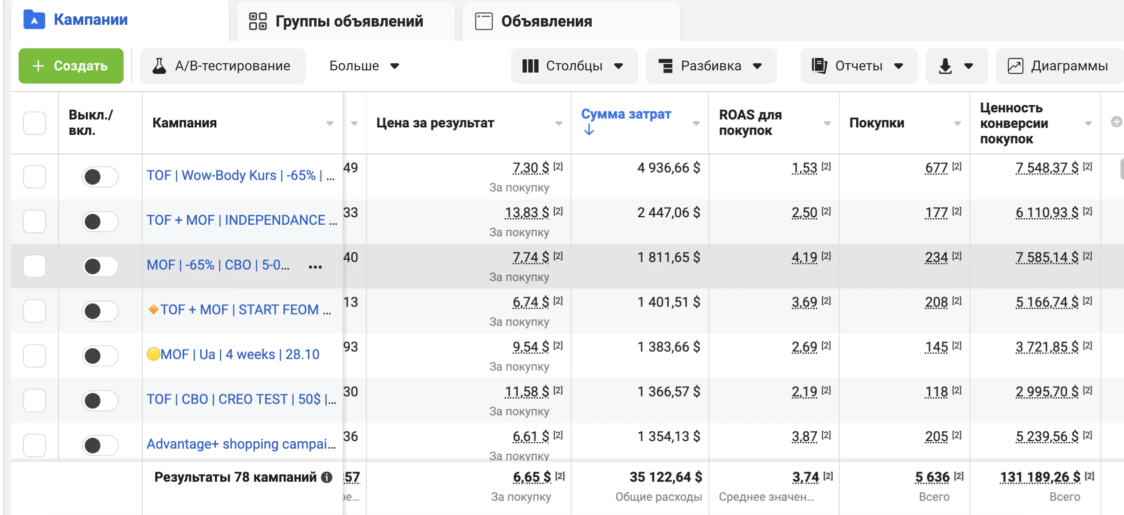
Task: Click the green Создать button
Action: pos(71,66)
